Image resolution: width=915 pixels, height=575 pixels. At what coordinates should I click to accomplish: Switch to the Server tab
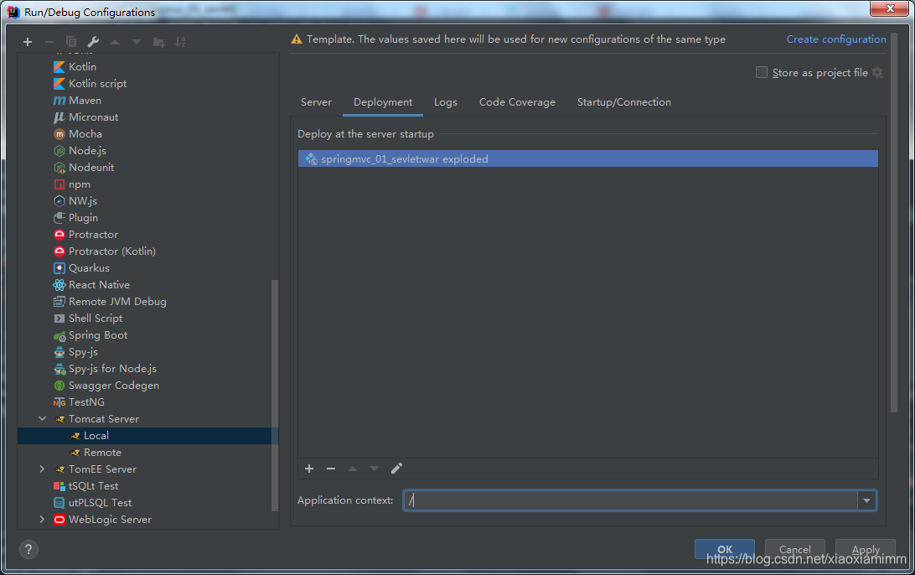[316, 102]
